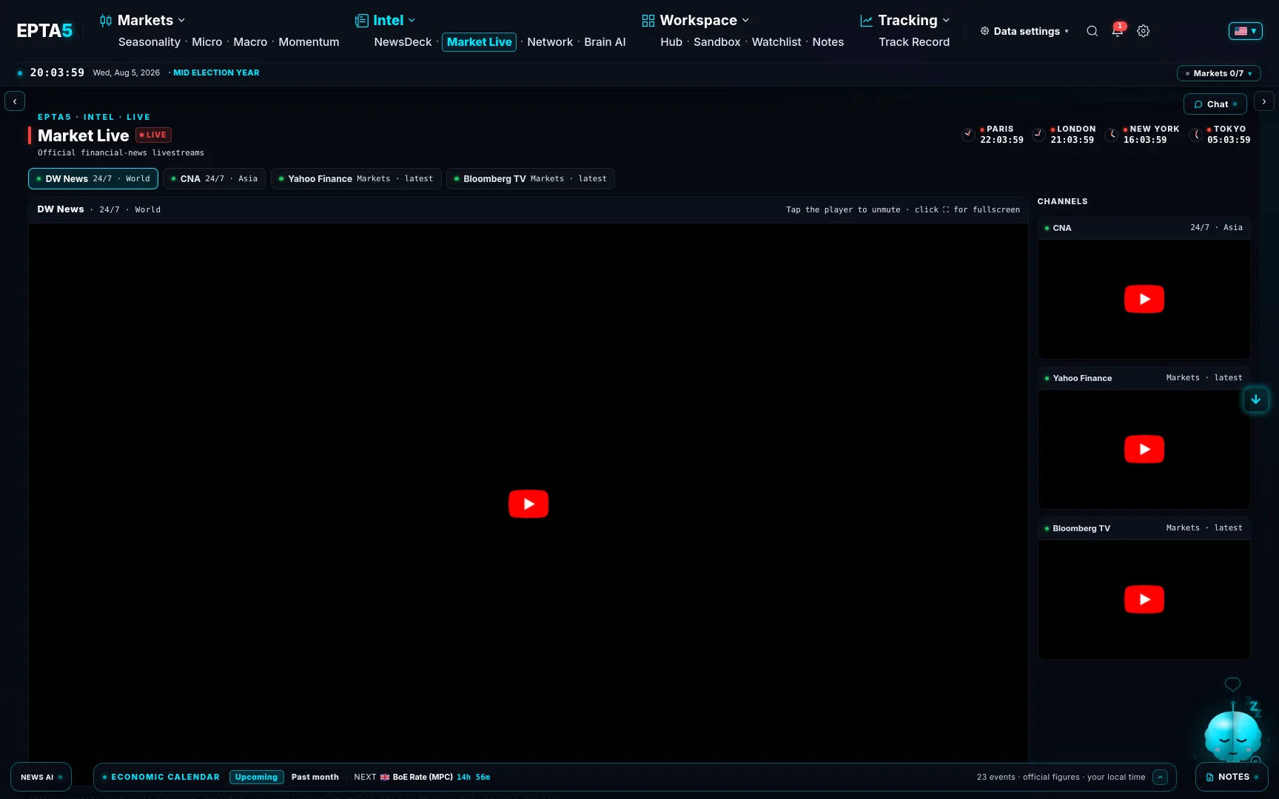
Task: Open the Watchlist
Action: tap(776, 42)
